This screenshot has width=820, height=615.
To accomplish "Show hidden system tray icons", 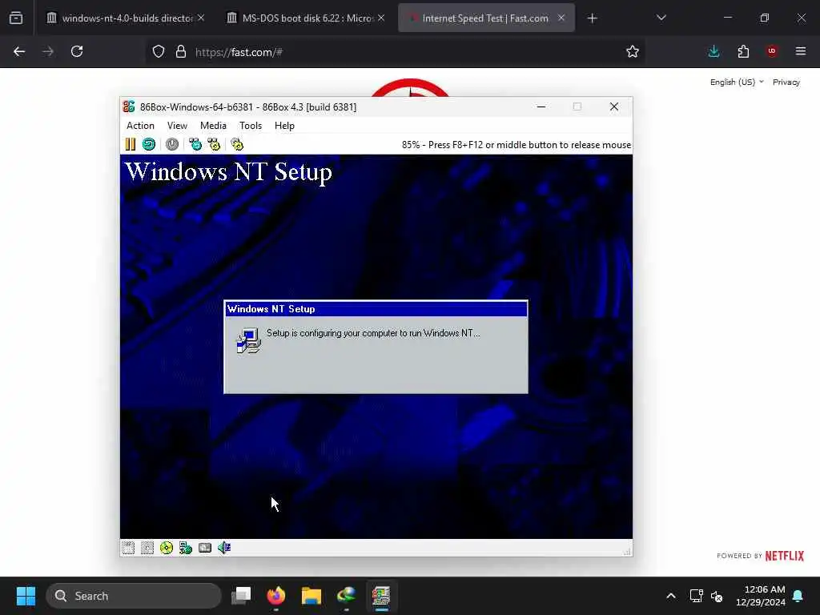I will click(x=671, y=596).
